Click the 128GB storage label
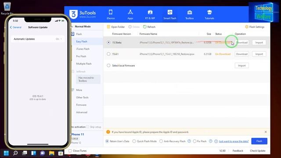The image size is (281, 158). (x=75, y=139)
